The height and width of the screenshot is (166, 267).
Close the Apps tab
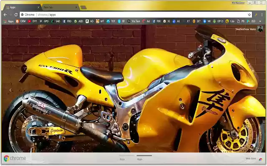38,7
